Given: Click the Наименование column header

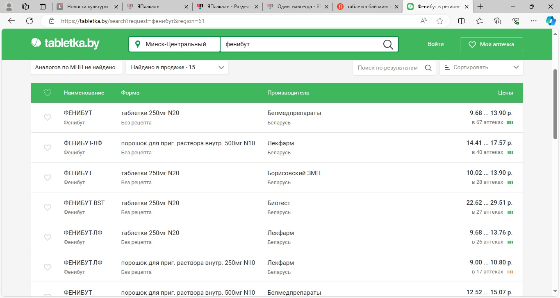Looking at the screenshot, I should (x=84, y=93).
